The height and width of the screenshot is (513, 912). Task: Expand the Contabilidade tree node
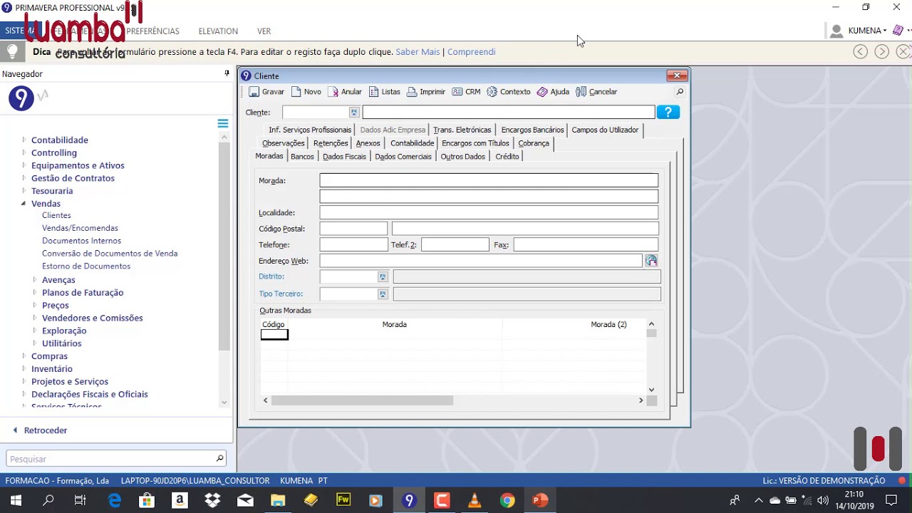(24, 140)
